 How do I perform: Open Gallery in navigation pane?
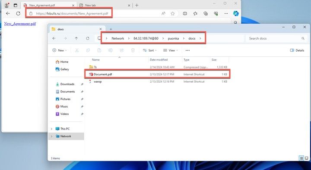[x=62, y=69]
